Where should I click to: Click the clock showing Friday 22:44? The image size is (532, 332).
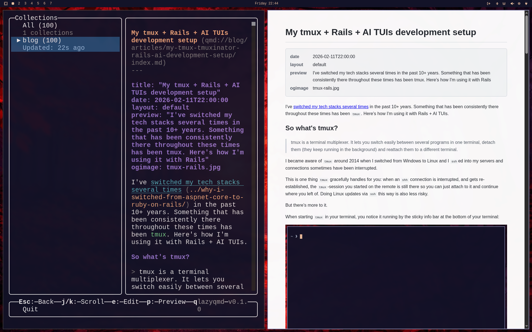266,4
